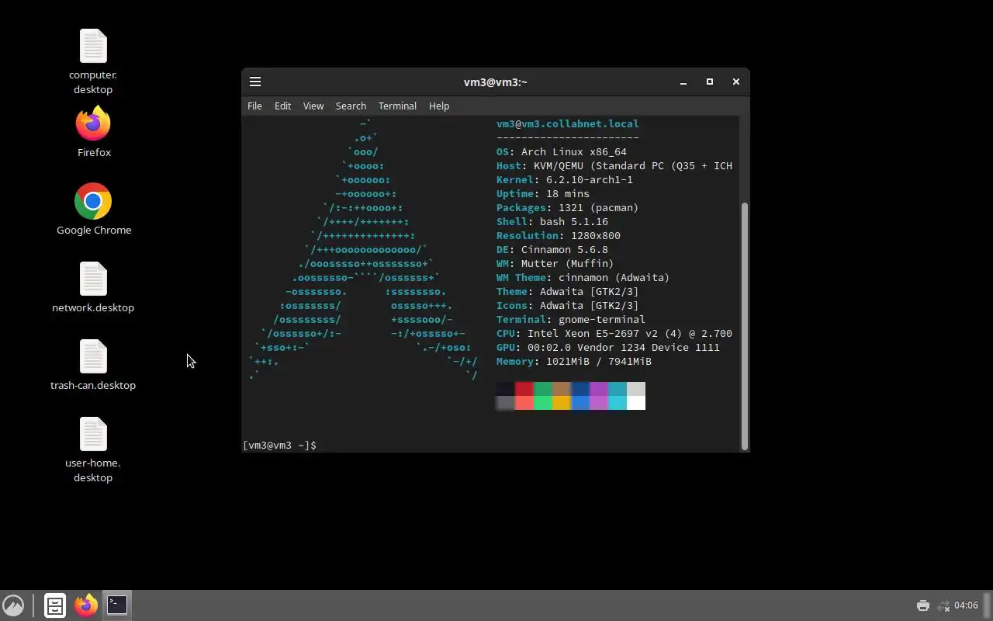Open the Cinnamon start menu button
Image resolution: width=993 pixels, height=621 pixels.
click(x=13, y=605)
